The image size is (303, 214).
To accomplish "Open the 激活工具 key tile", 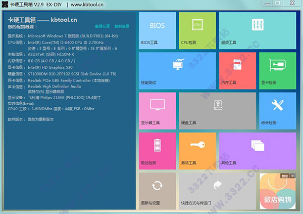I will (197, 151).
